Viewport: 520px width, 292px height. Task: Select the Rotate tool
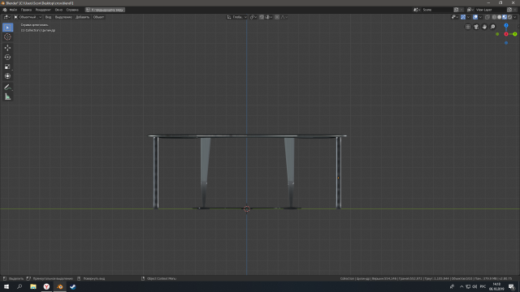pyautogui.click(x=7, y=58)
